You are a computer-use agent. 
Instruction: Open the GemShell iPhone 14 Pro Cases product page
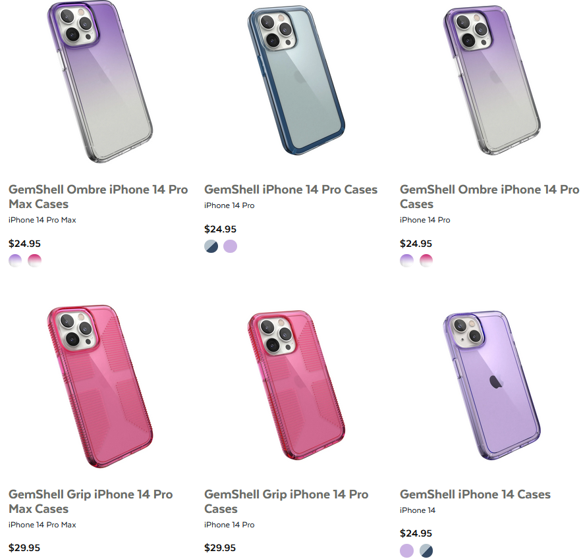click(x=290, y=189)
